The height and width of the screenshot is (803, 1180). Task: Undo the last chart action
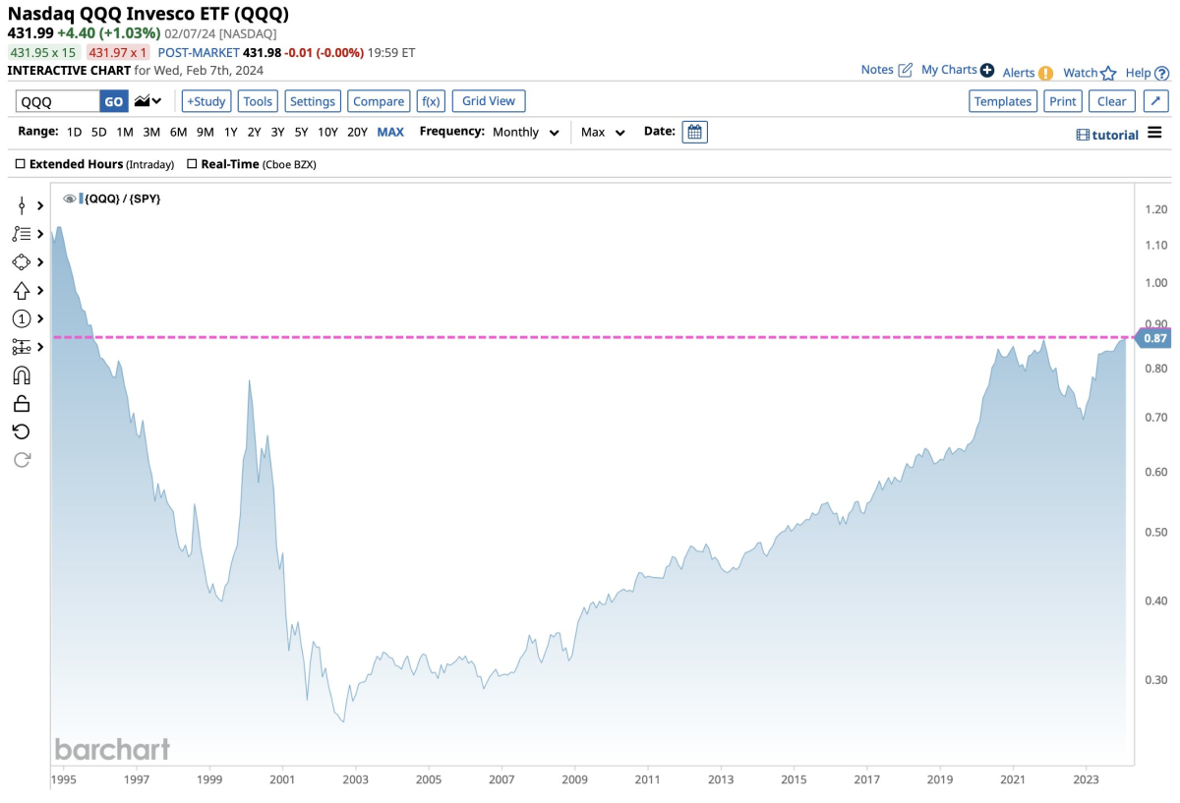point(22,431)
